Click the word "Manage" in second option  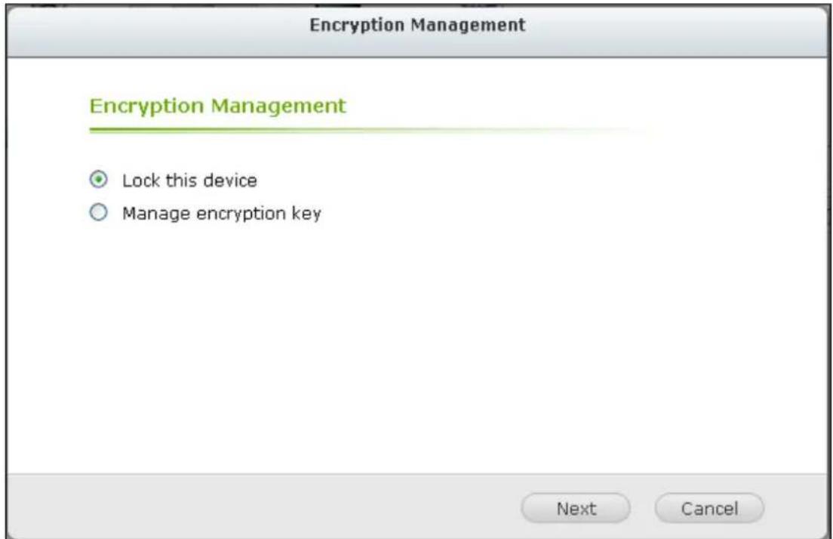[x=149, y=214]
